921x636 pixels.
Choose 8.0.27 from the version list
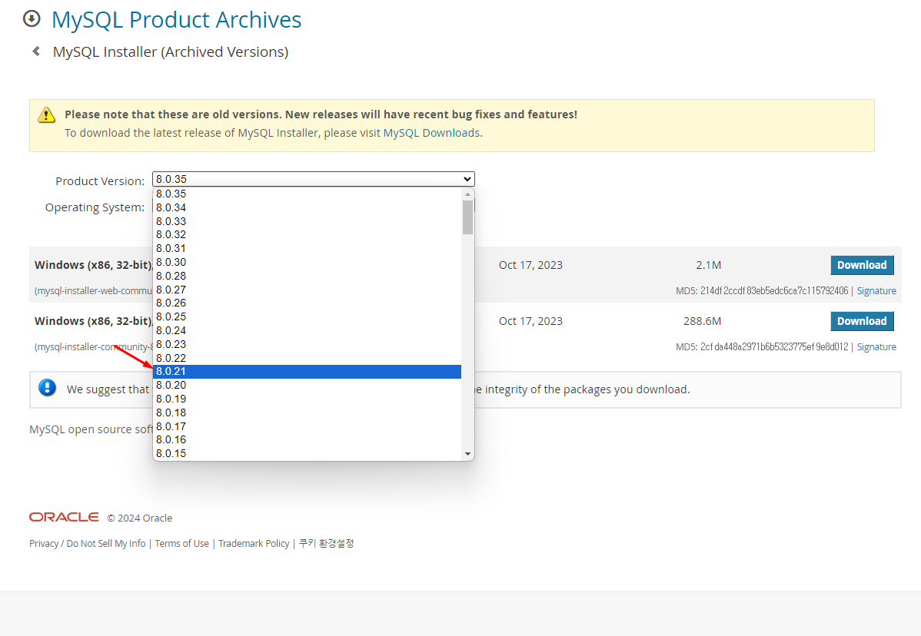pos(307,290)
